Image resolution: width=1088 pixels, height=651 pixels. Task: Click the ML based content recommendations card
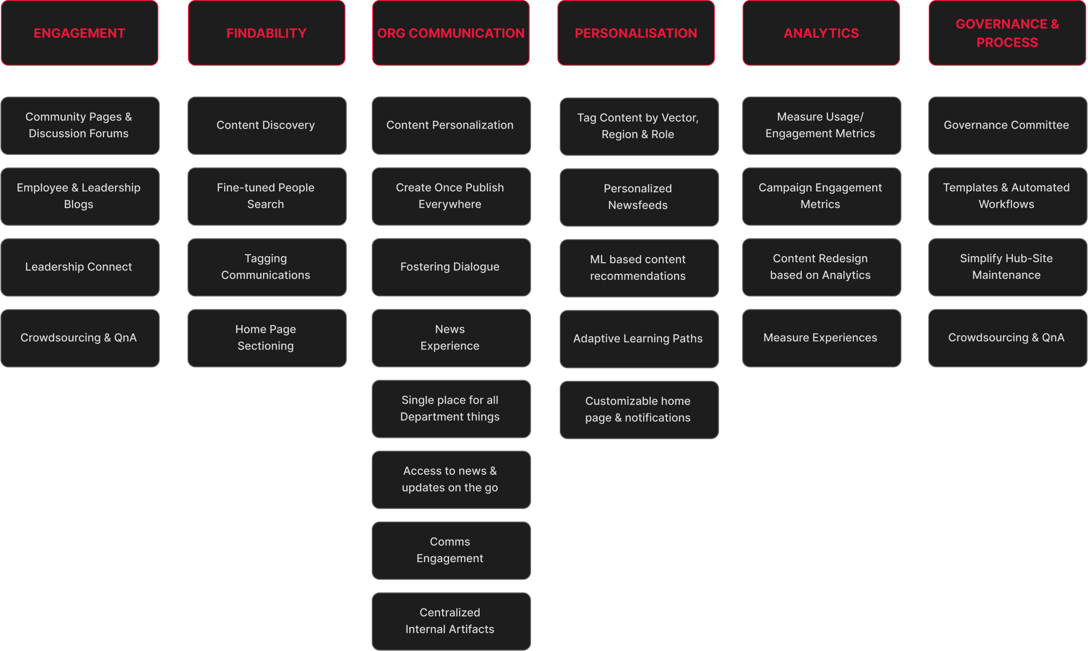(636, 267)
